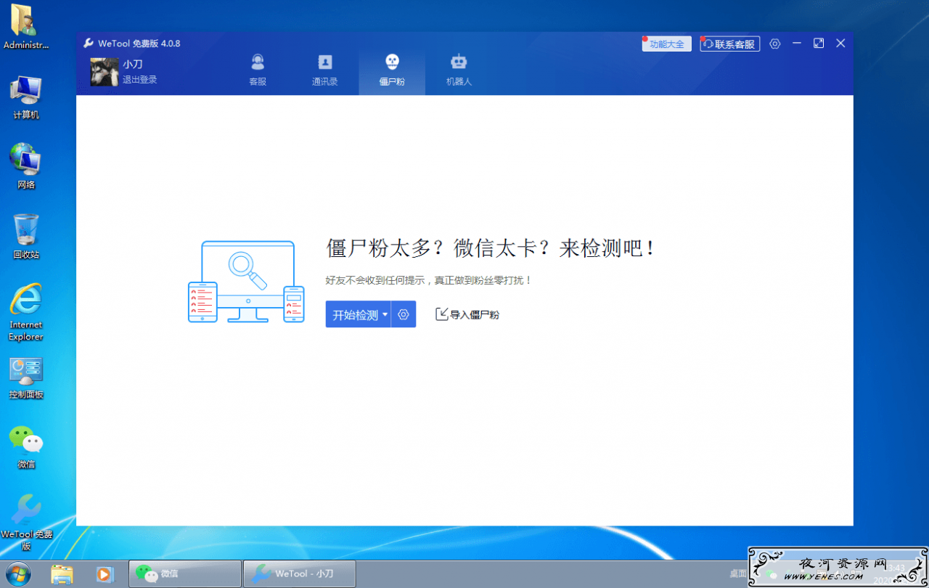Open detection settings gear beside 开始检测
This screenshot has width=929, height=588.
pos(404,314)
